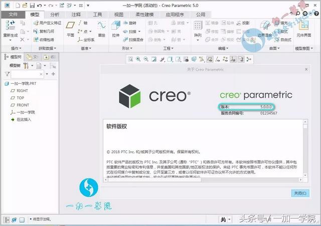Screen dimensions: 321x226
Task: Switch to the View (视图) tab
Action: click(119, 15)
